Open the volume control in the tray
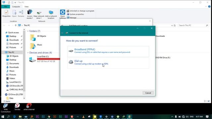The width and height of the screenshot is (212, 119). (187, 117)
